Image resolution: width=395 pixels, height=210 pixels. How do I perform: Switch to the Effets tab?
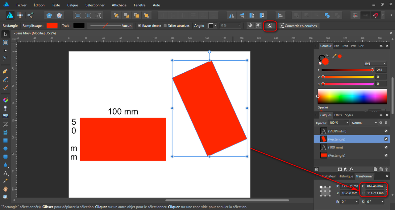(x=338, y=115)
